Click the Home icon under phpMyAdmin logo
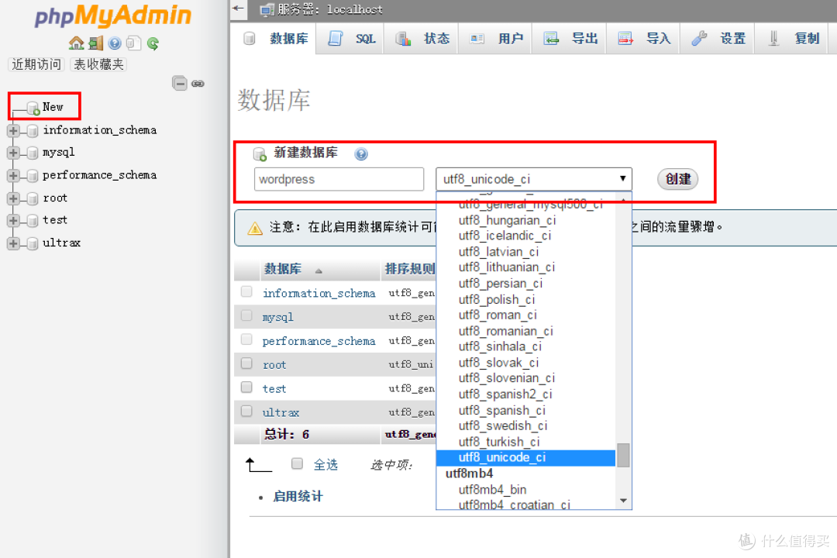 pos(76,43)
